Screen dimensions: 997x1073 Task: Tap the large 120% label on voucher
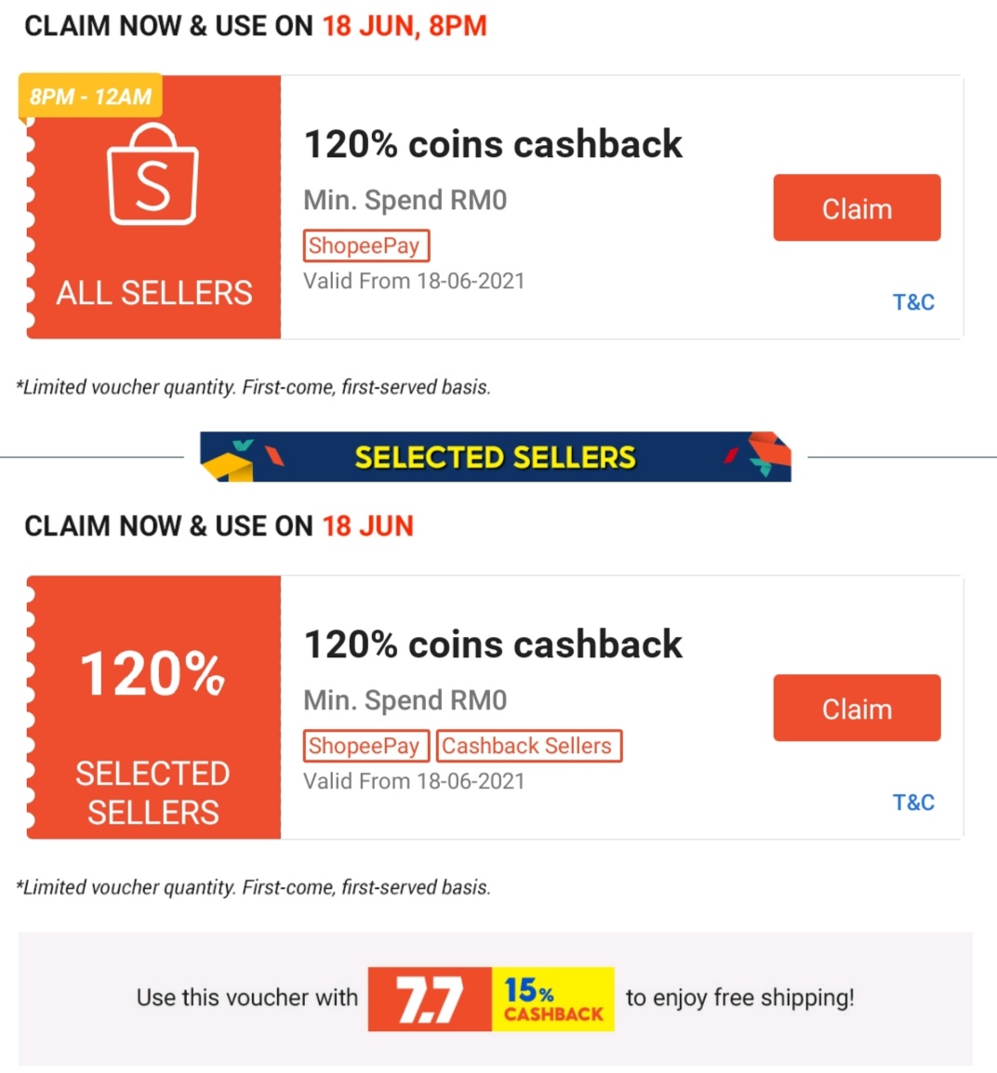153,673
